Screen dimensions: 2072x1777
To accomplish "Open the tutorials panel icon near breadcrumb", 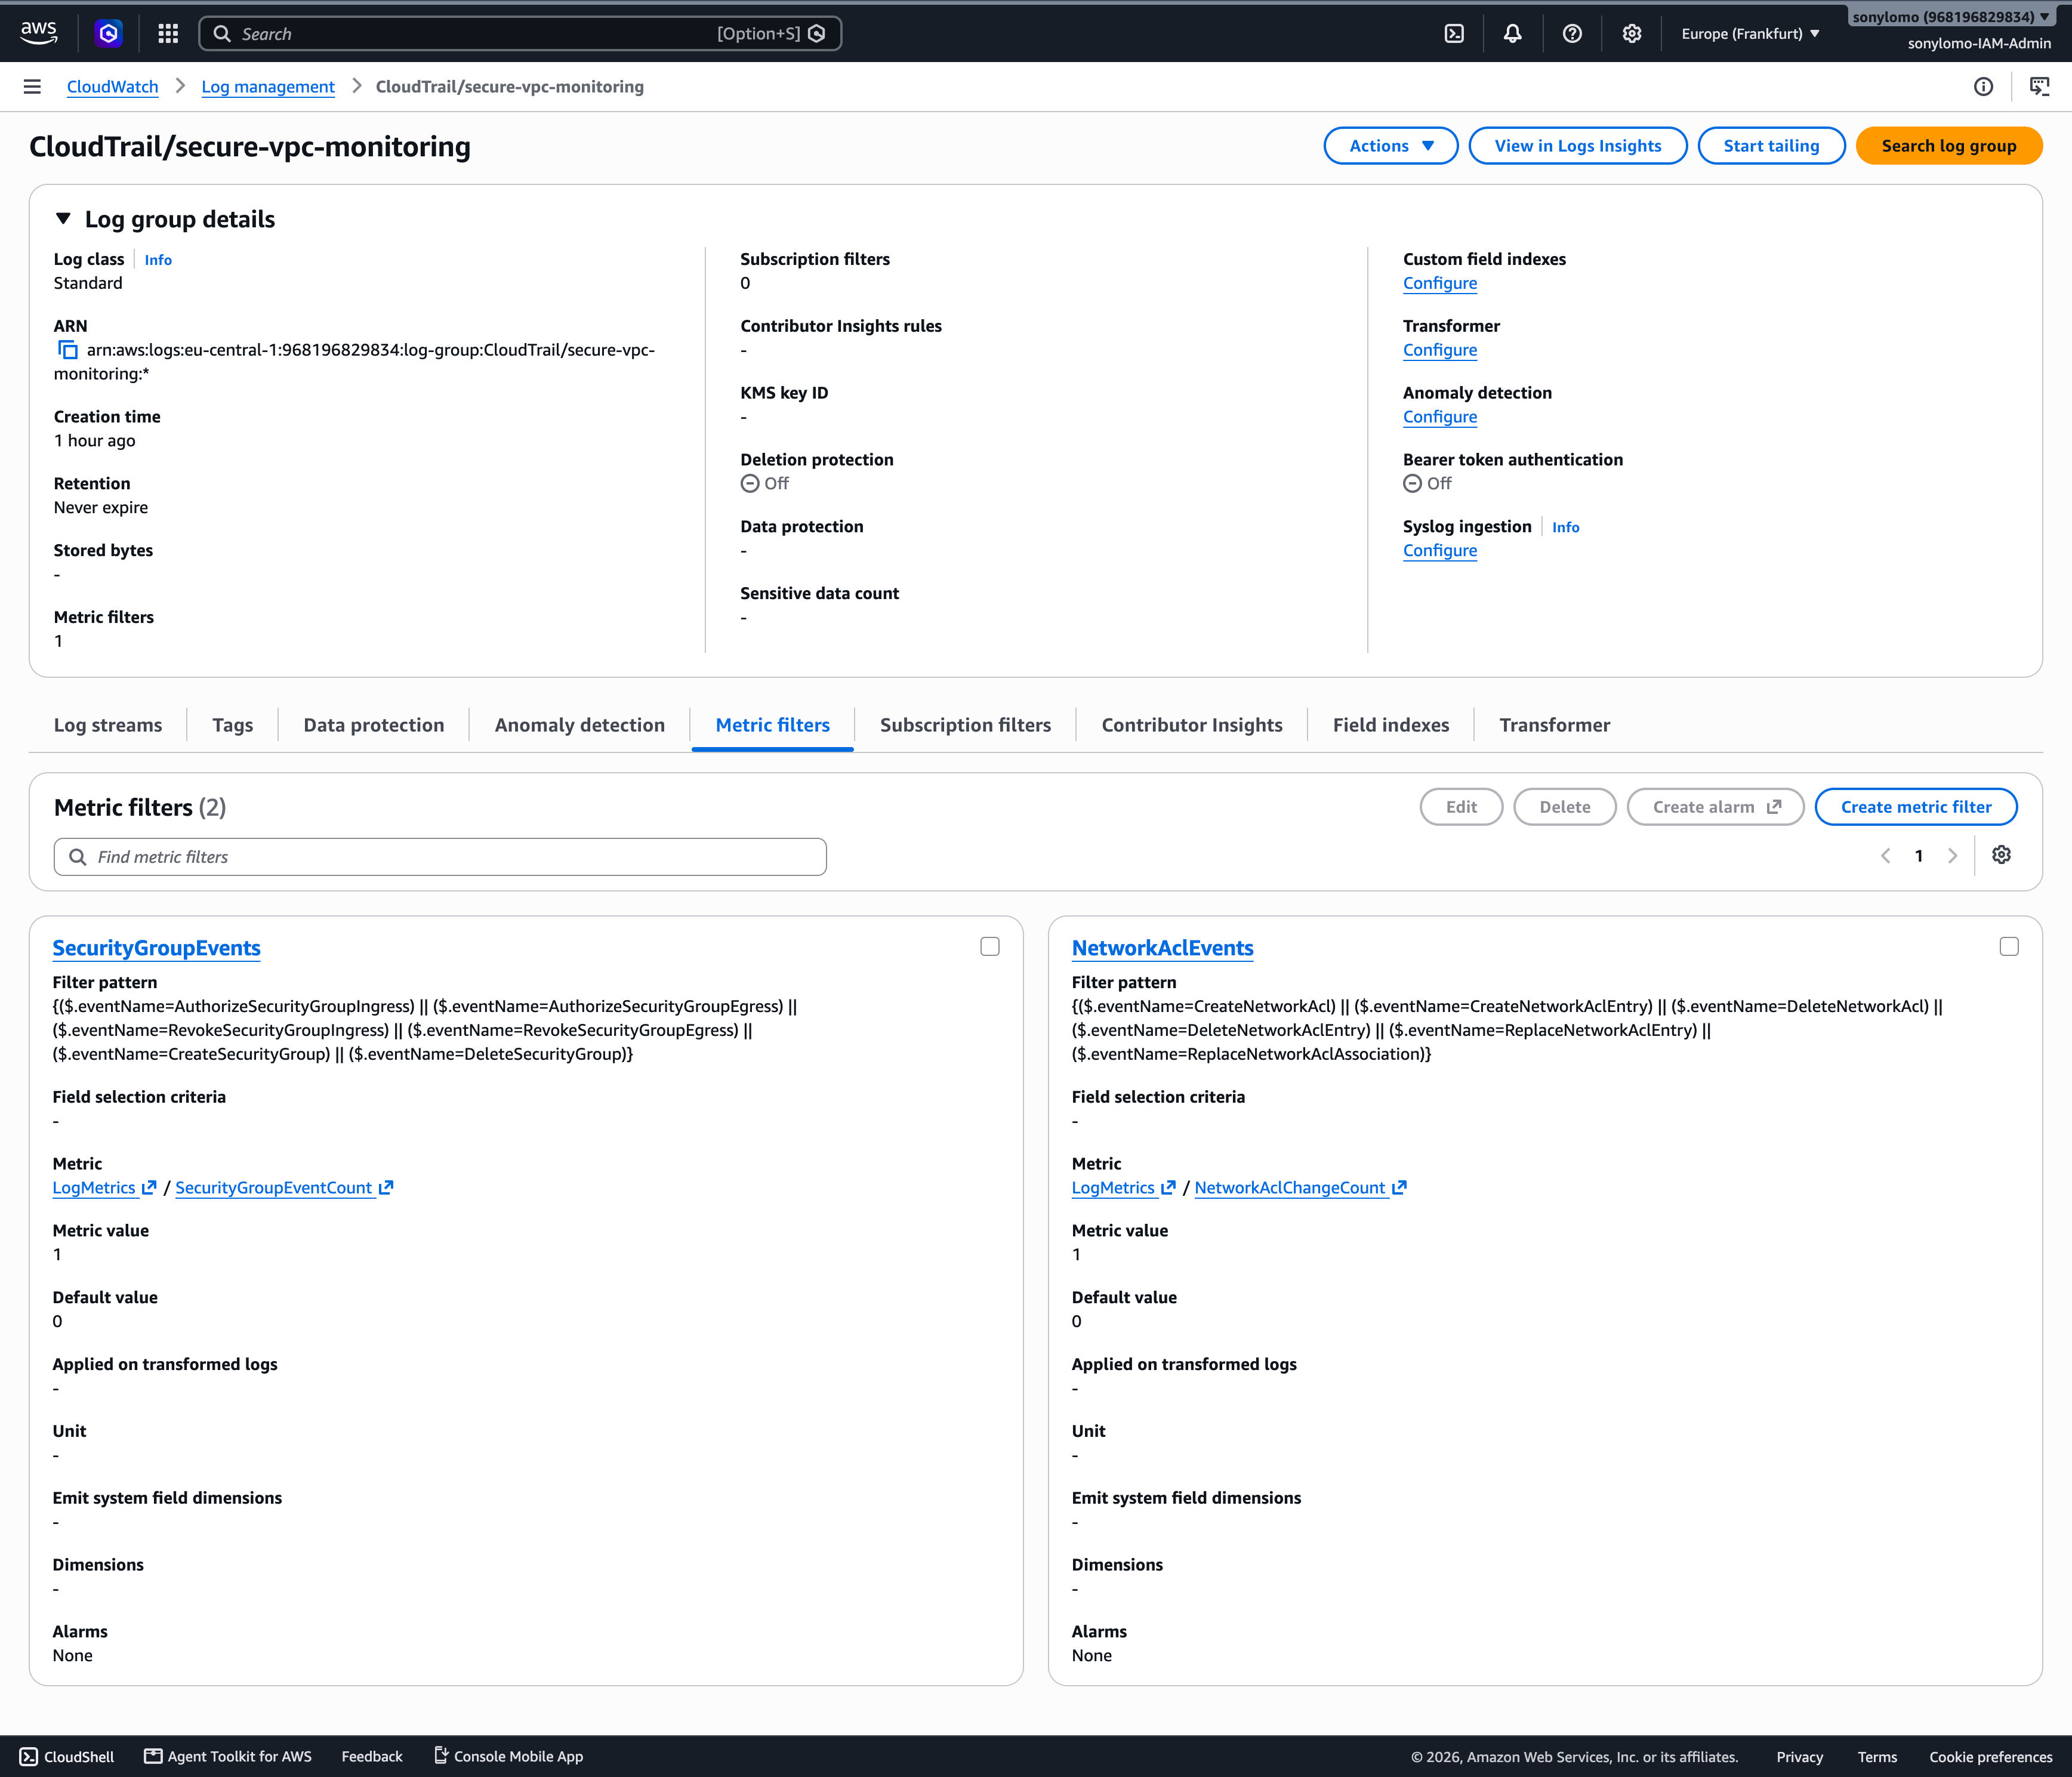I will pos(2039,87).
